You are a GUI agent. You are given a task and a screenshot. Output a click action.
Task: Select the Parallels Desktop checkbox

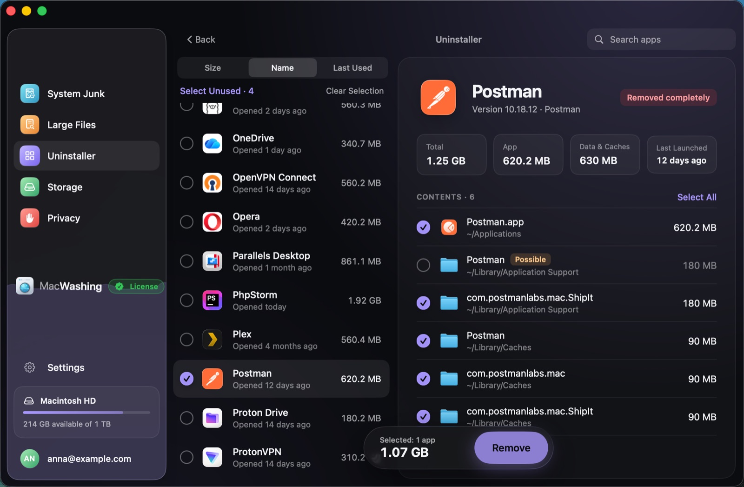(187, 261)
